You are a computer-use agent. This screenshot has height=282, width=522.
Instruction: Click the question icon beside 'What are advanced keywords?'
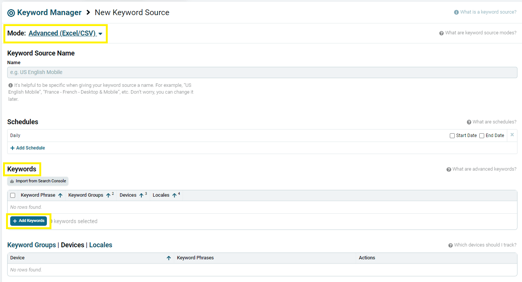449,170
